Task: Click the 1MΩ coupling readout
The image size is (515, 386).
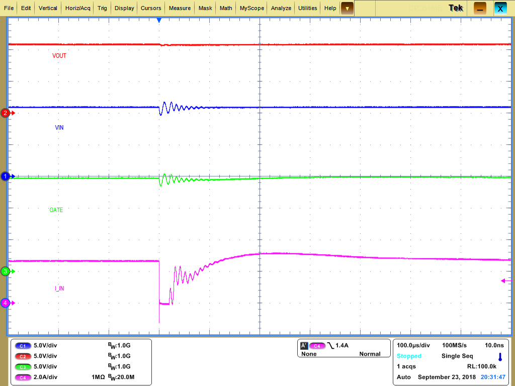Action: tap(98, 377)
